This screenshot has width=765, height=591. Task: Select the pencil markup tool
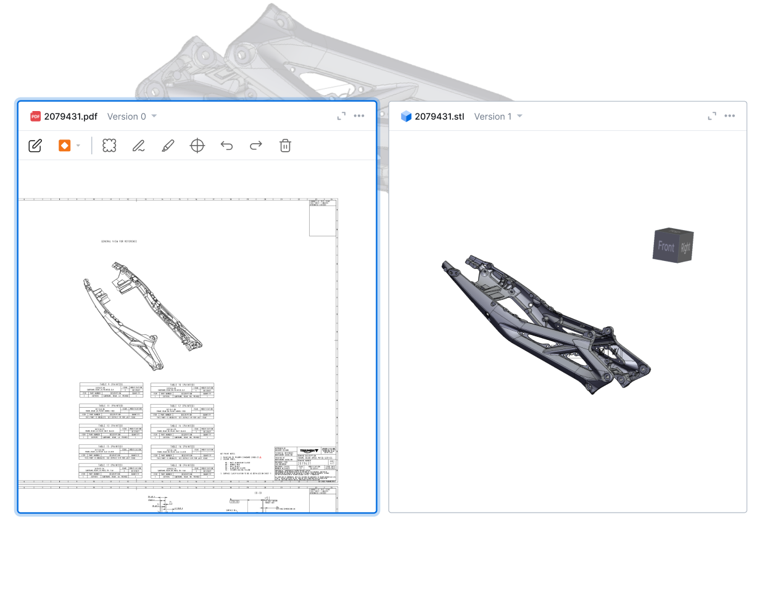168,146
